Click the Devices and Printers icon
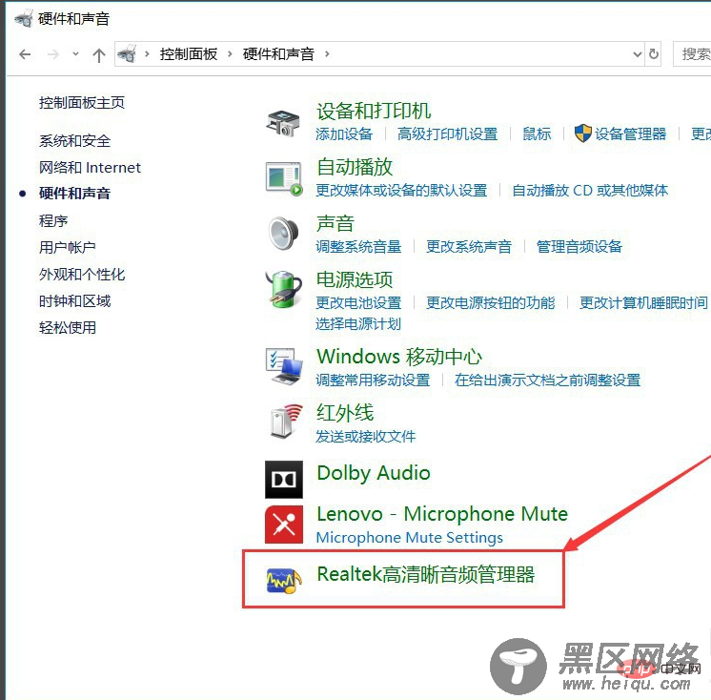Image resolution: width=711 pixels, height=700 pixels. pyautogui.click(x=283, y=122)
